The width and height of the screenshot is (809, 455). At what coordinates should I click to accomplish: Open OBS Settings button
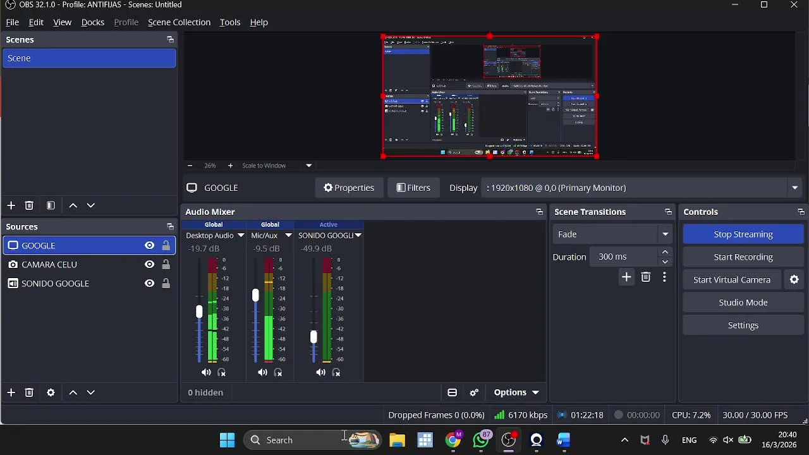[743, 325]
